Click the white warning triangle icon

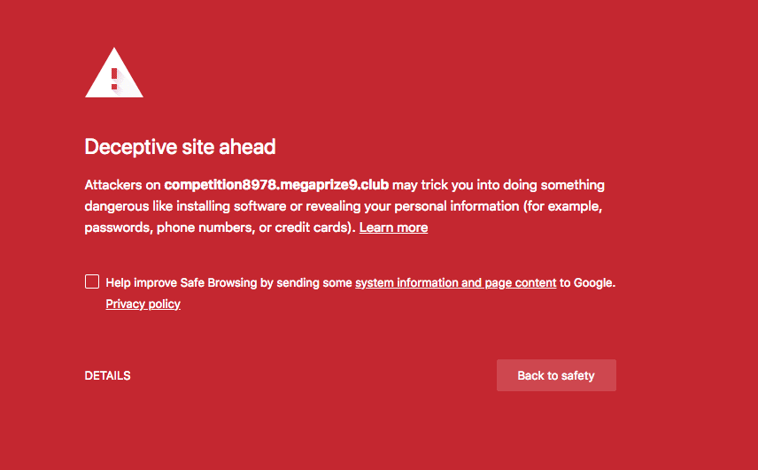pyautogui.click(x=114, y=73)
